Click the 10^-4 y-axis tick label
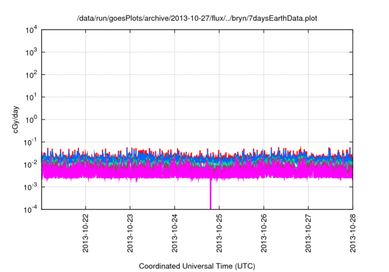Viewport: 389px width, 272px height. click(30, 209)
